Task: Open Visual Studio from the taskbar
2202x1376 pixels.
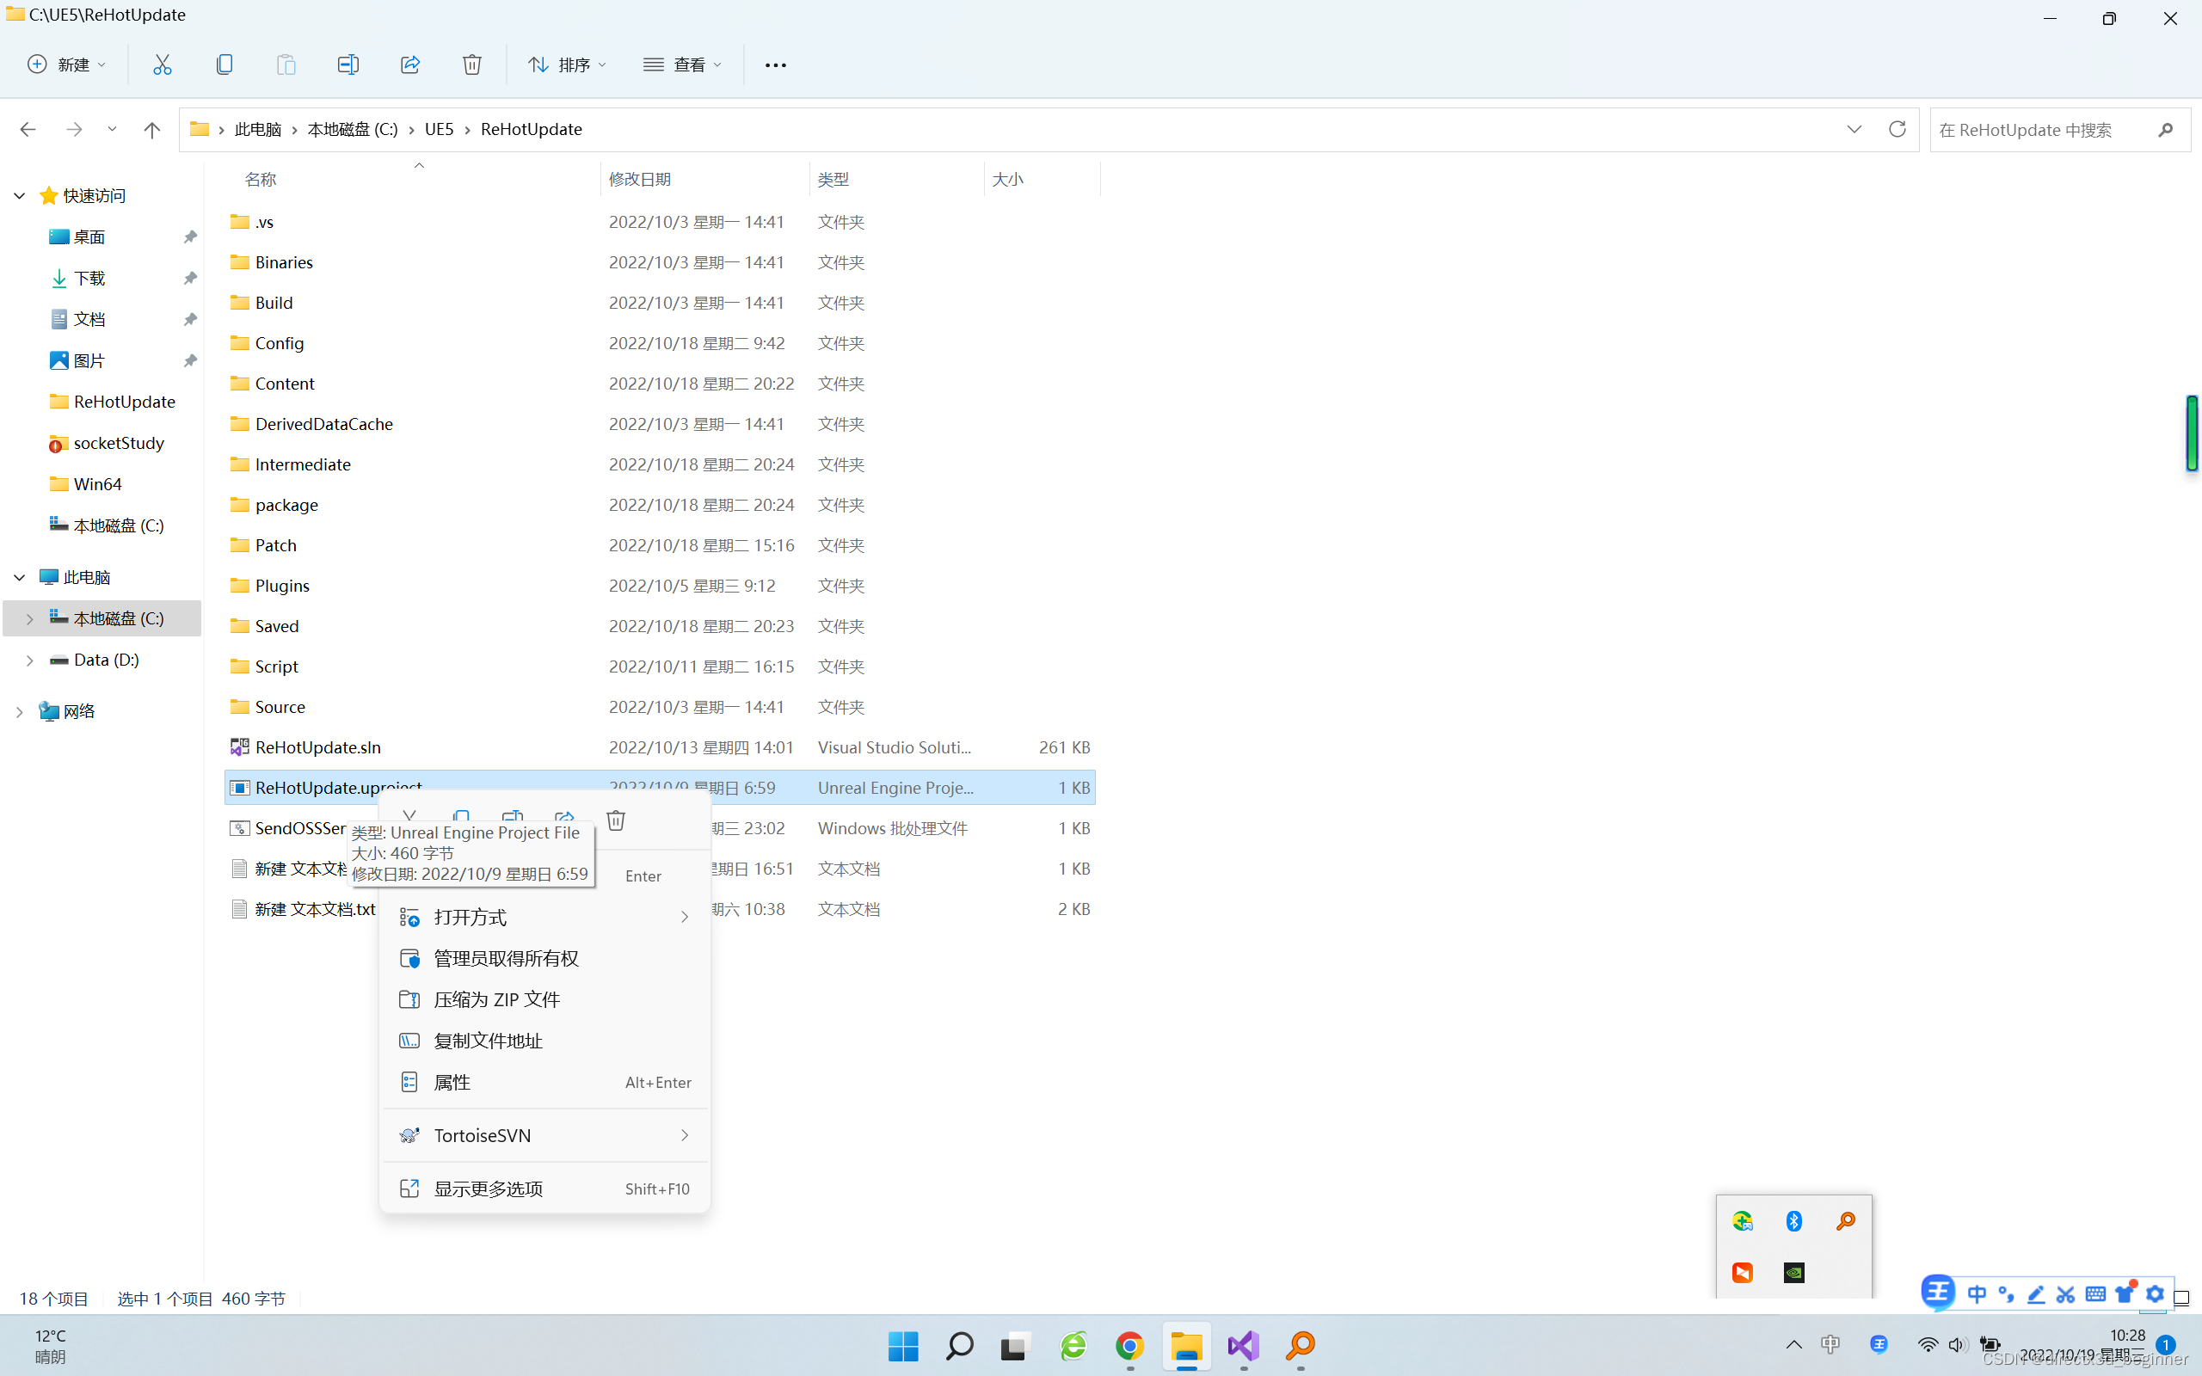Action: point(1243,1345)
